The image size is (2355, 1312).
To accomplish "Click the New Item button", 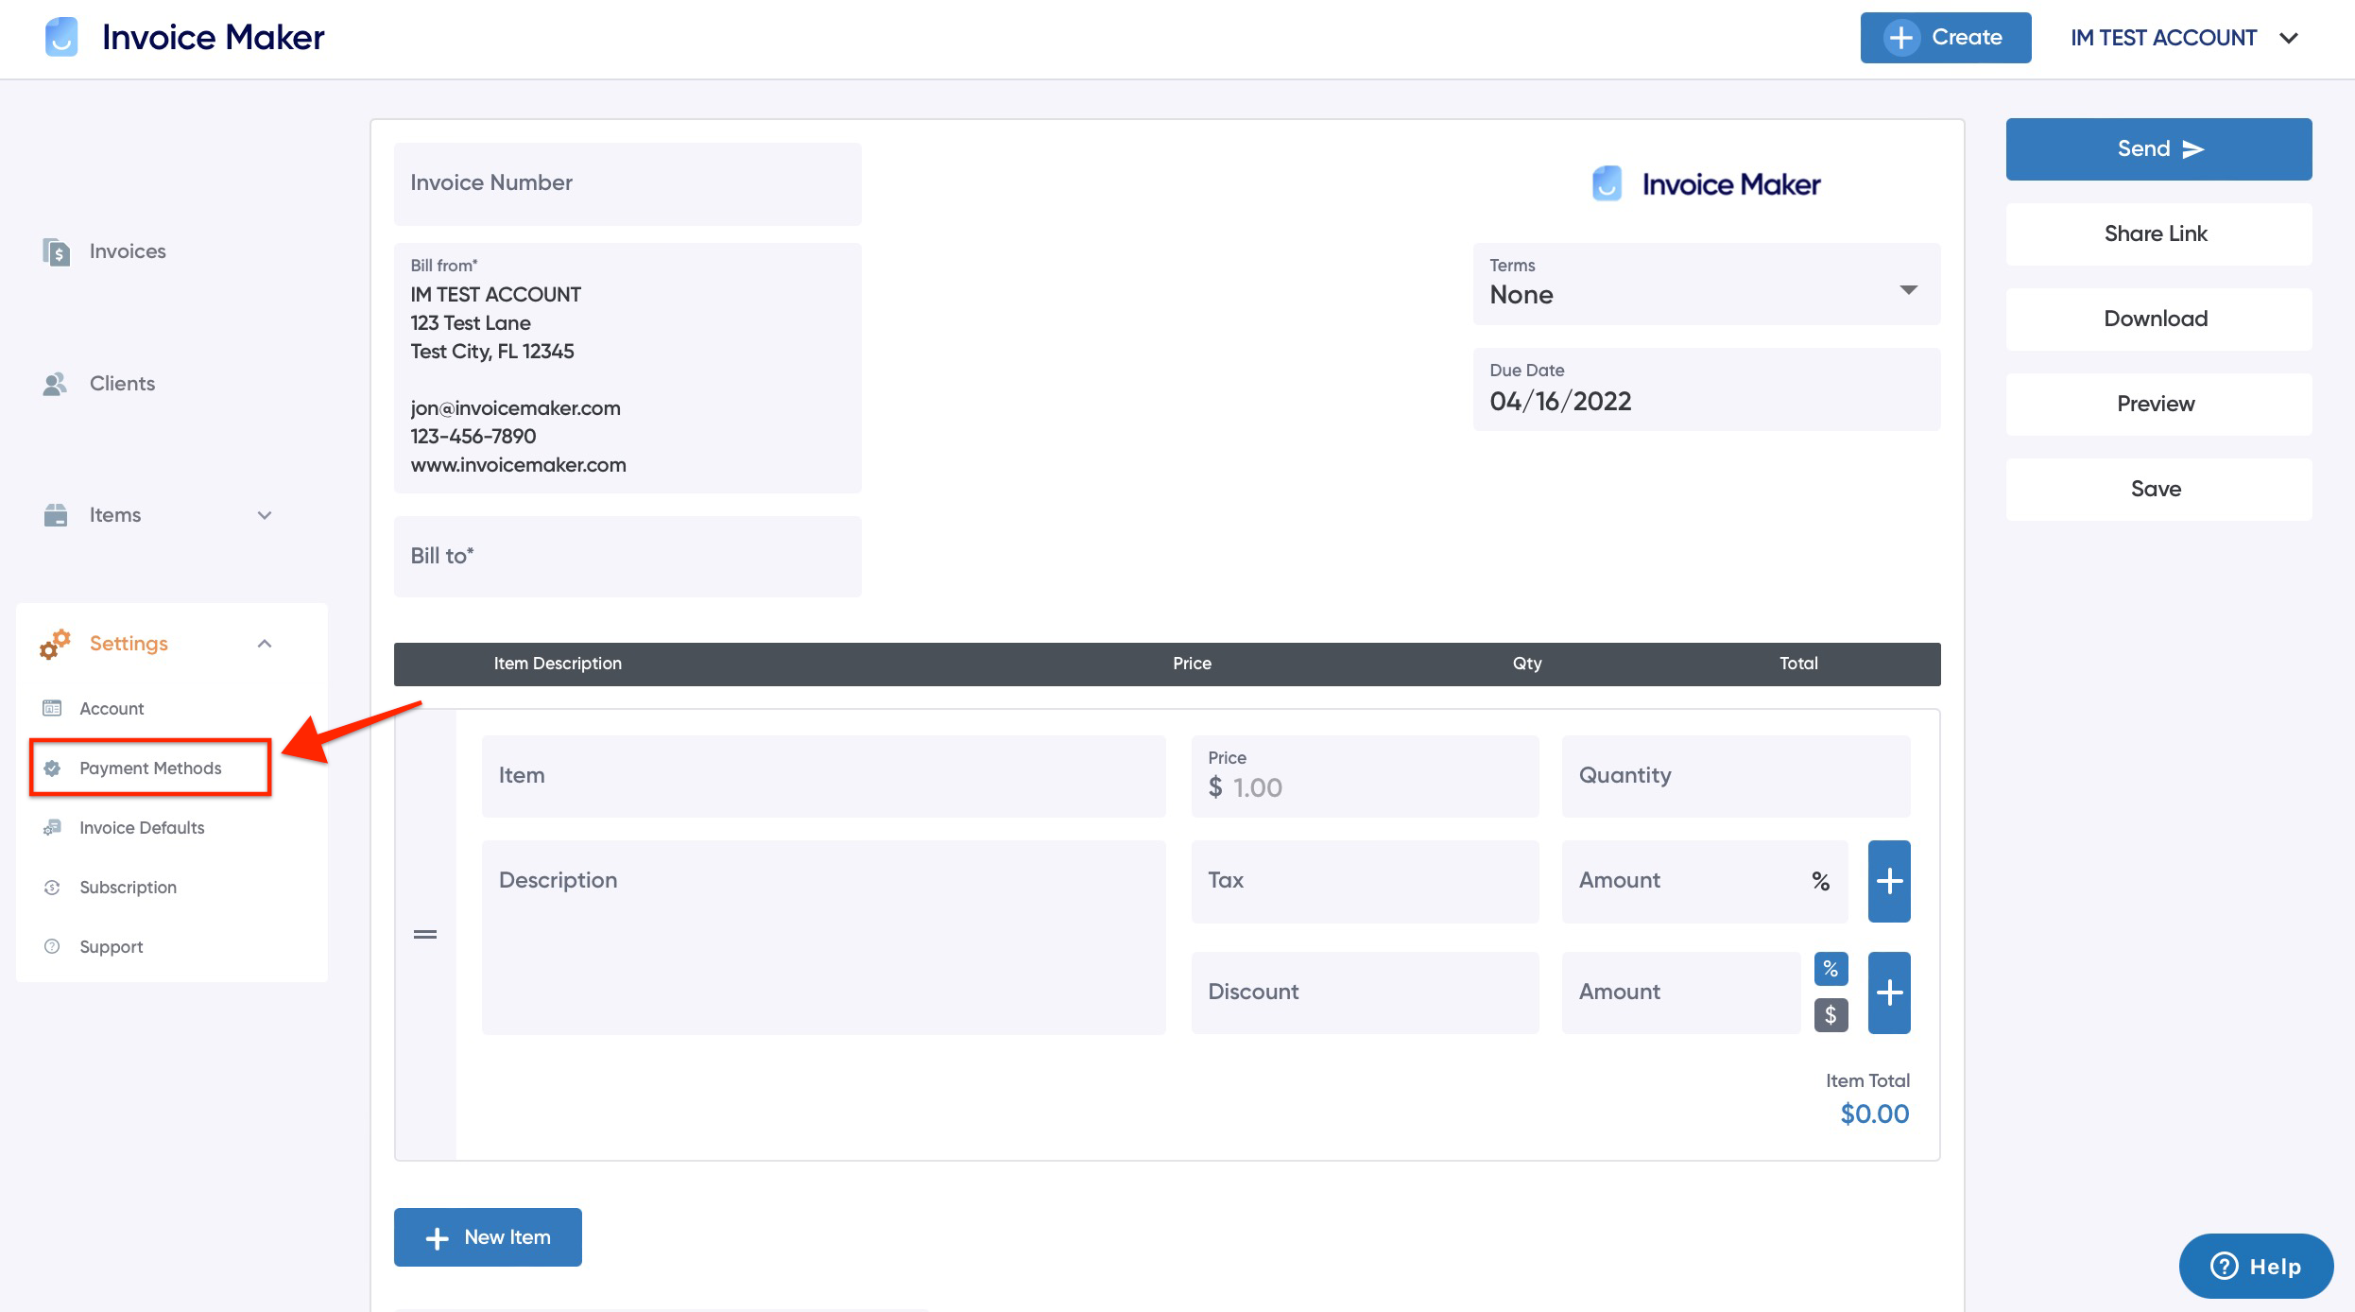I will (488, 1237).
